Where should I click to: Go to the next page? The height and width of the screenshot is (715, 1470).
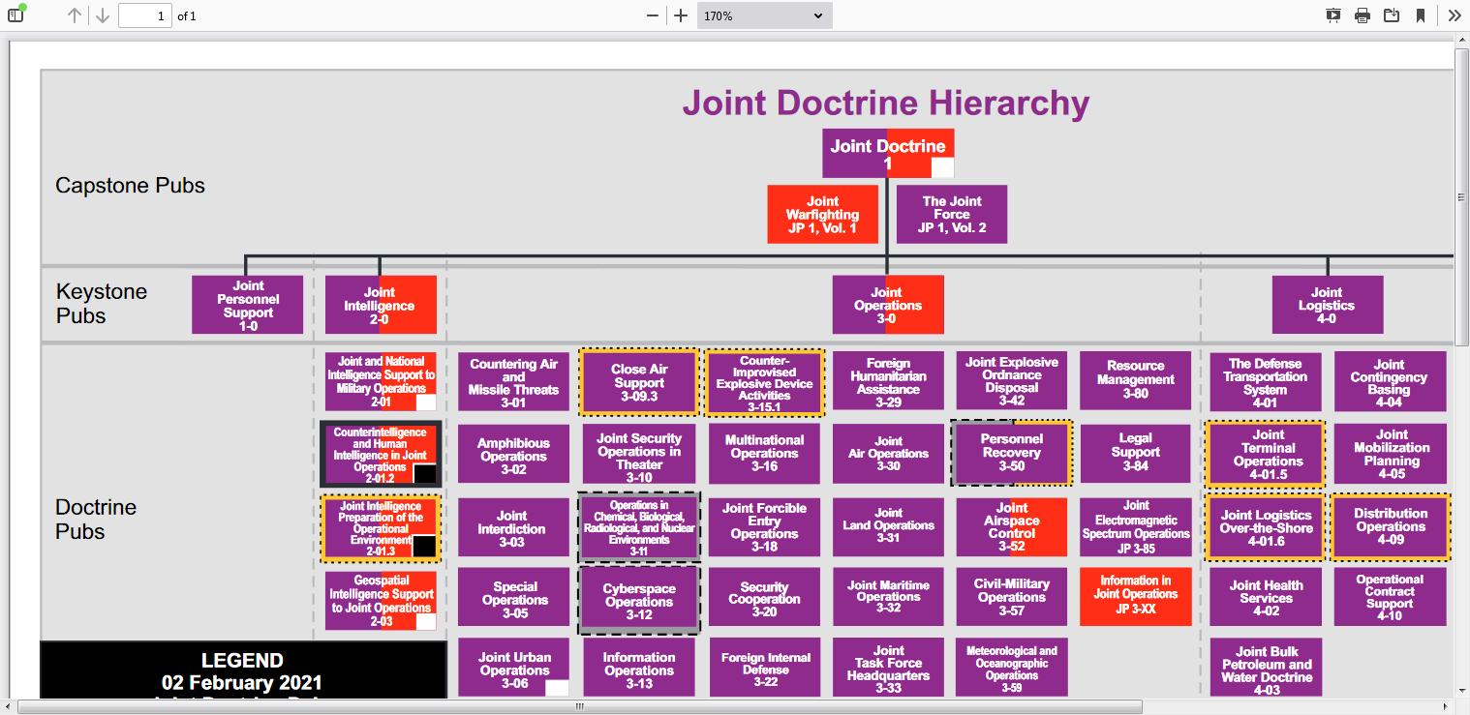coord(103,15)
